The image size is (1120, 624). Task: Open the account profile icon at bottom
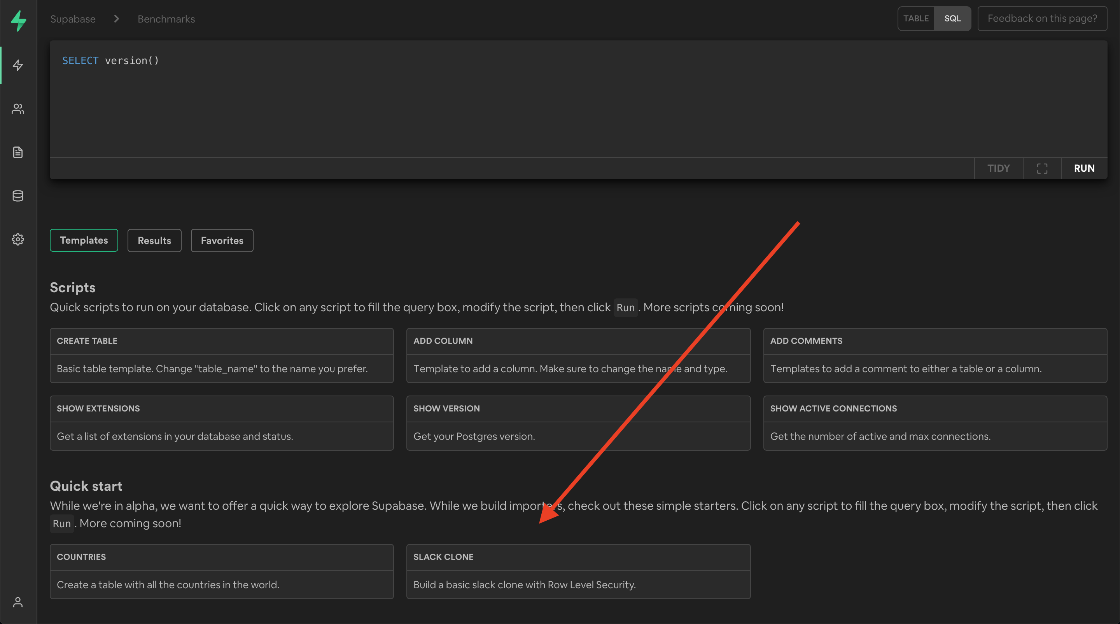tap(18, 602)
